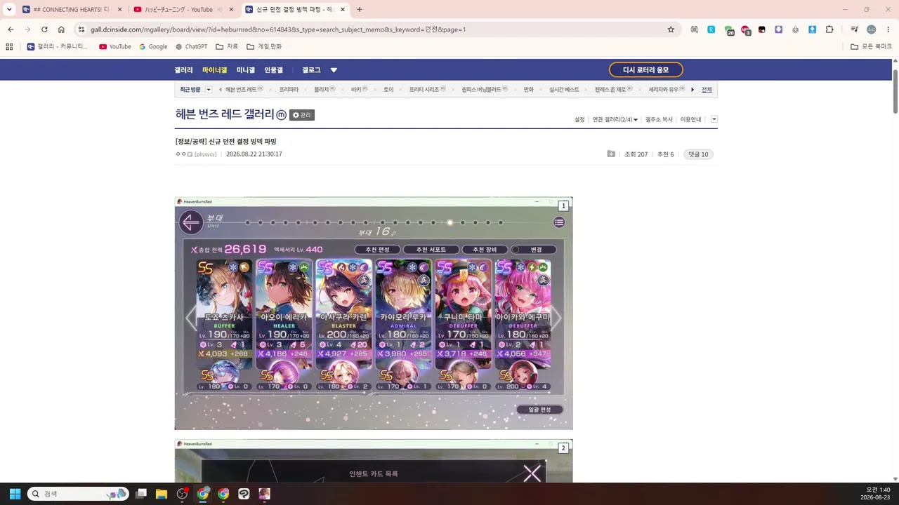899x505 pixels.
Task: Open the Extensions puzzle icon
Action: coord(829,29)
